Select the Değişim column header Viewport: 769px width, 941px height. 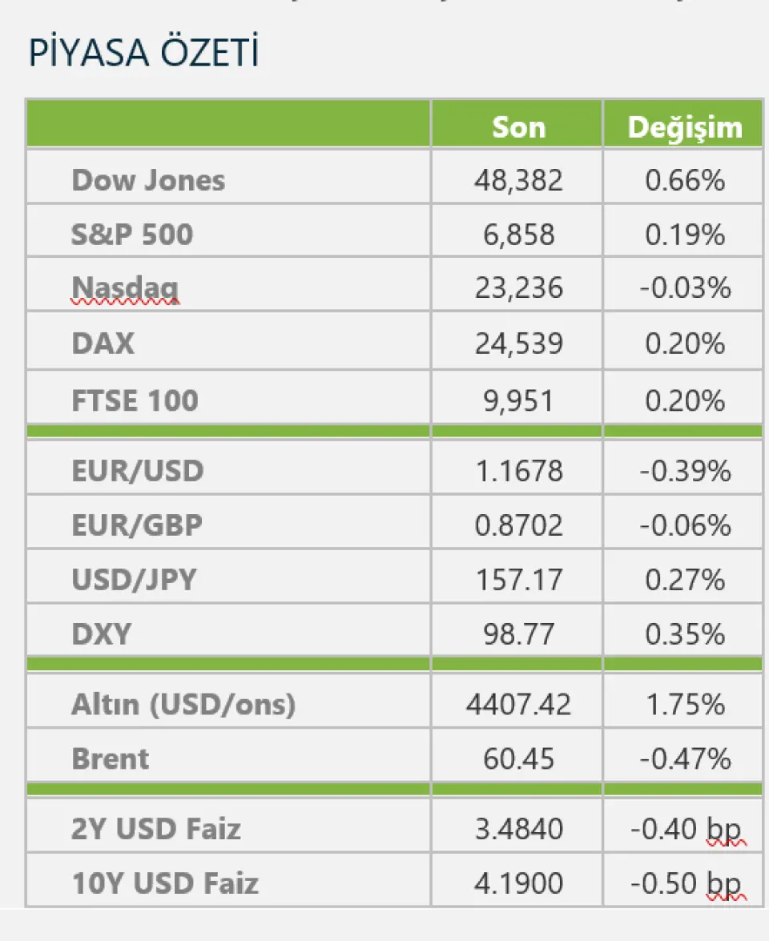click(x=684, y=127)
